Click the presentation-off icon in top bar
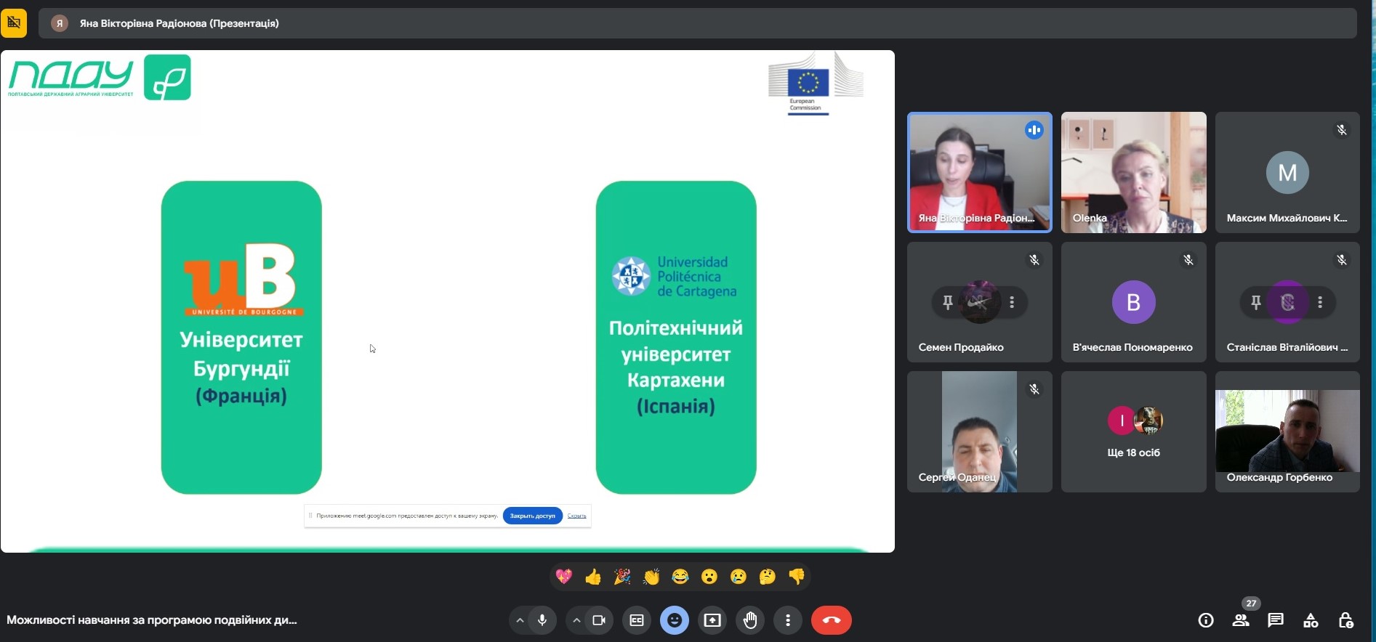 pos(14,23)
